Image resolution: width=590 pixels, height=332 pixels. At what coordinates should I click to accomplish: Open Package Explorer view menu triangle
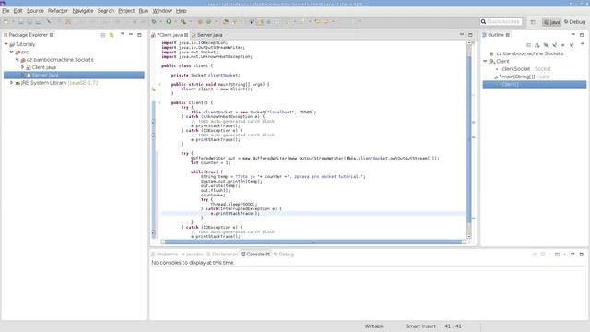[x=123, y=34]
